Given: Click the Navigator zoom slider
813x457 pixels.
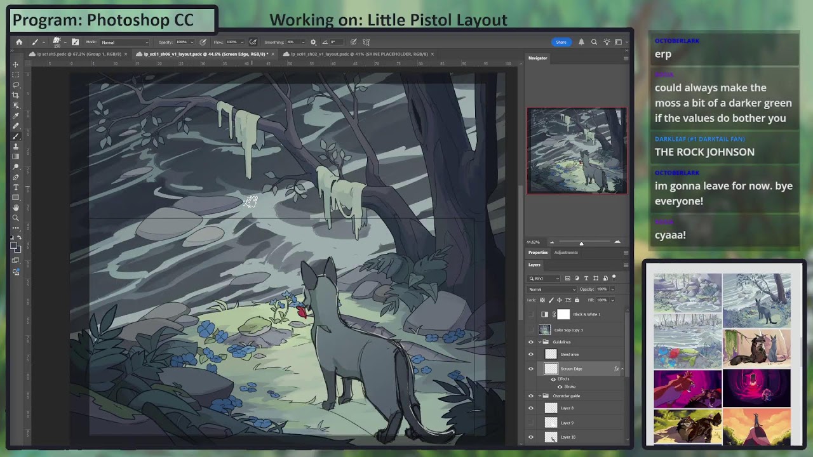Looking at the screenshot, I should coord(581,242).
